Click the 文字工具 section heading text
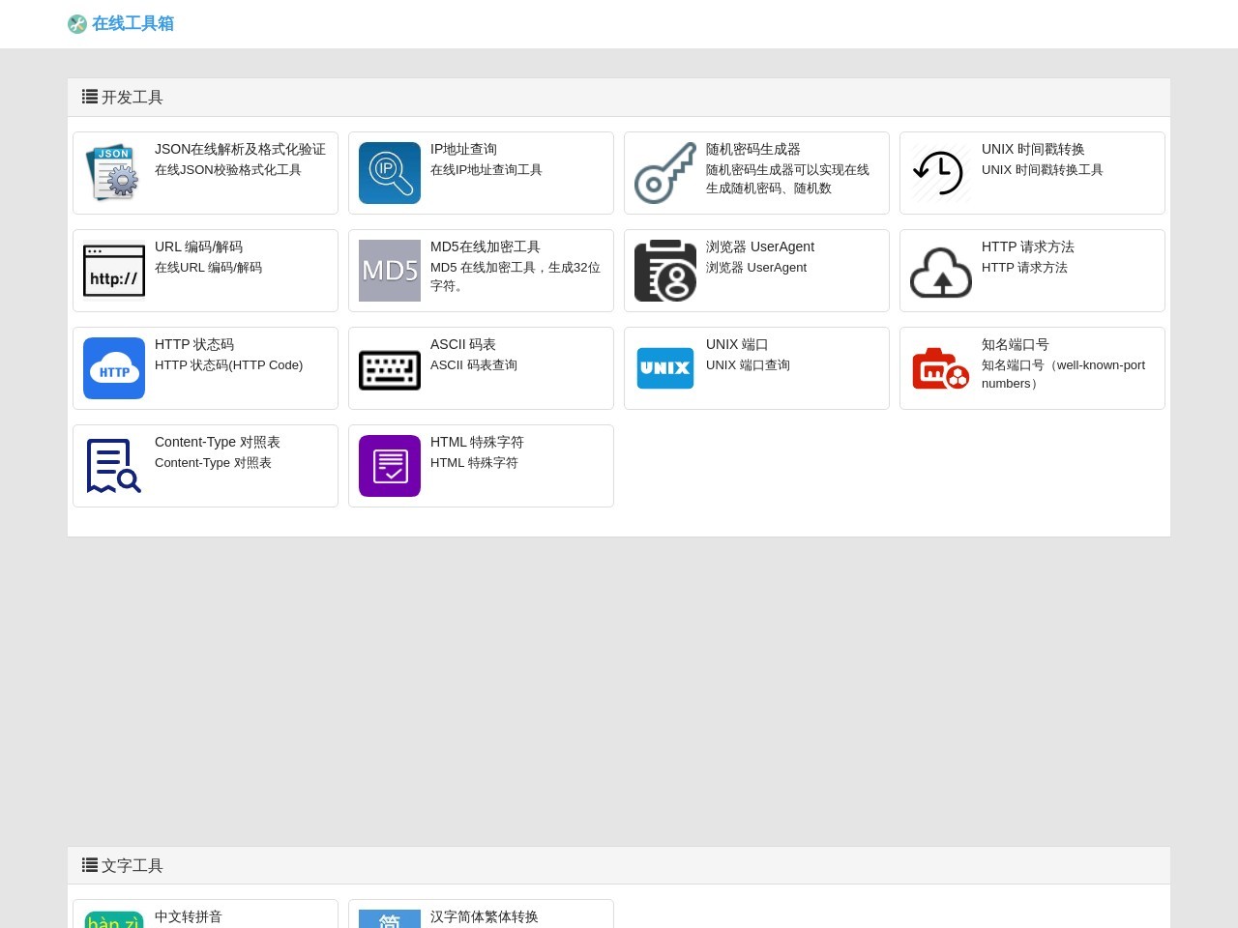The height and width of the screenshot is (928, 1238). (133, 866)
